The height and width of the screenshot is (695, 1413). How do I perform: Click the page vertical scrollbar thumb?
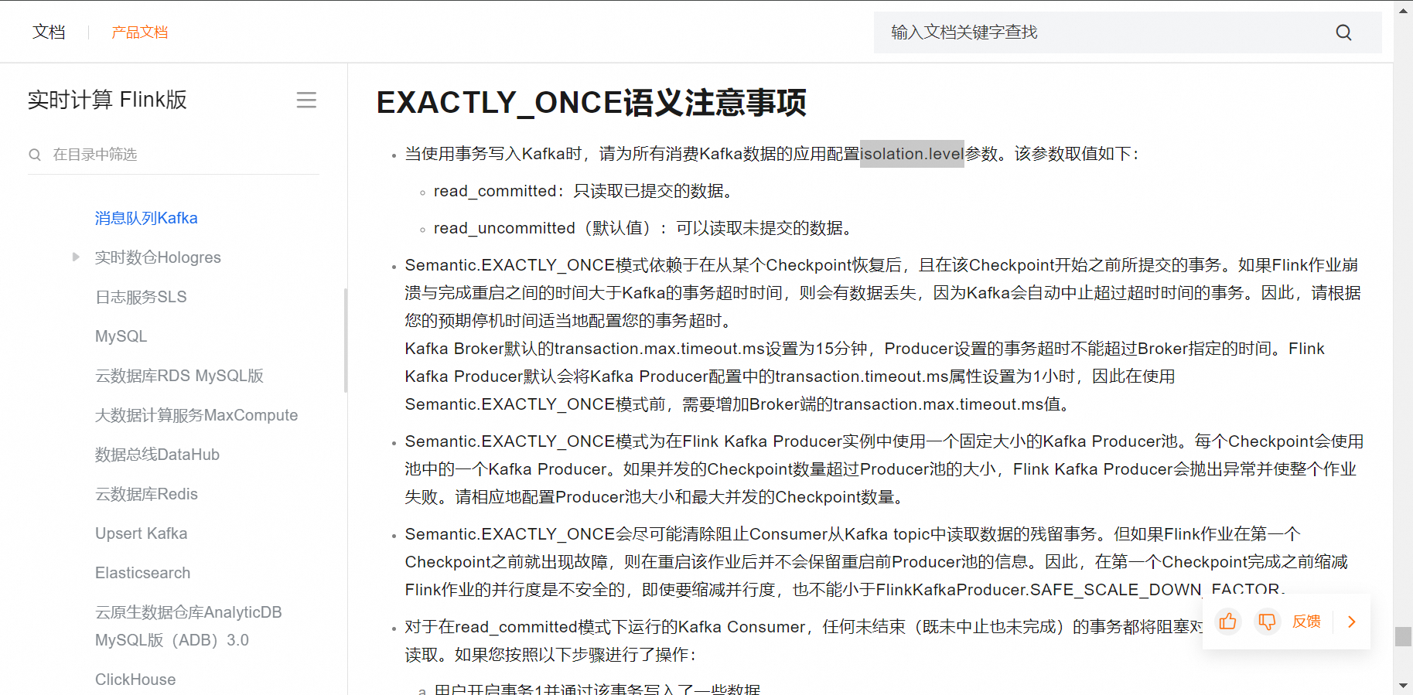(1403, 636)
